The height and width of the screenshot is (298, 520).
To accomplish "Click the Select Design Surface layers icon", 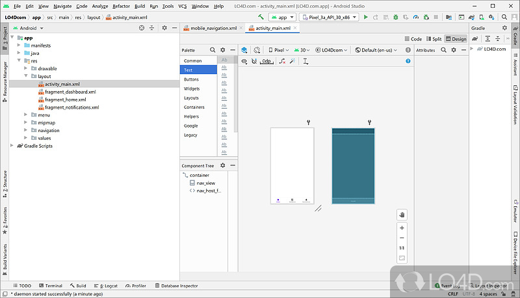I will [244, 49].
